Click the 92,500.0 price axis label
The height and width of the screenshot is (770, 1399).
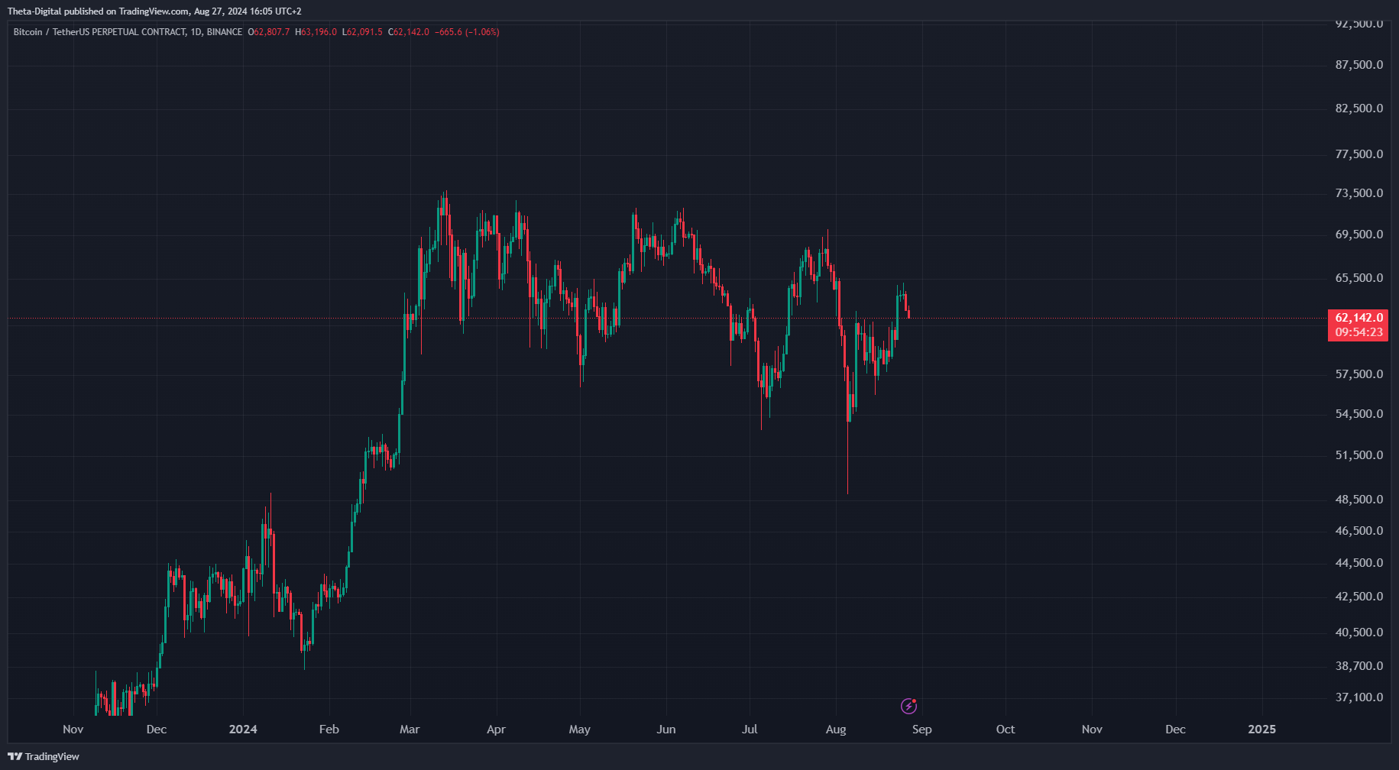point(1359,24)
